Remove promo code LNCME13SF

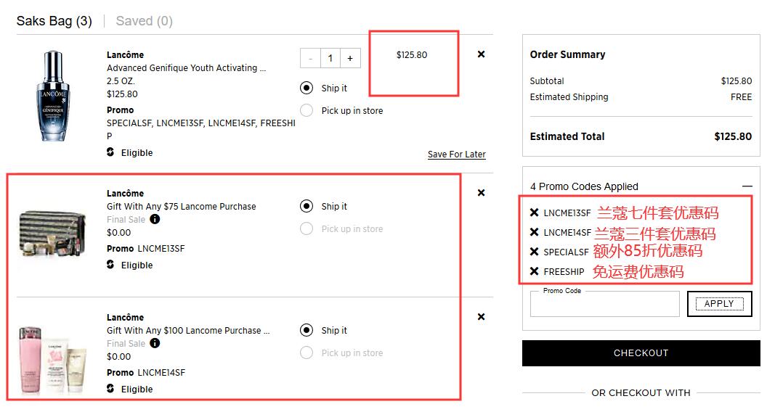click(534, 212)
